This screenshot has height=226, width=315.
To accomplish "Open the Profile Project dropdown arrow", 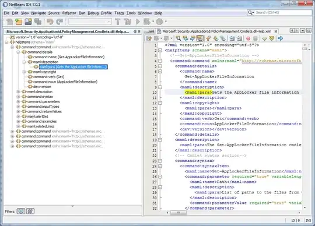I will [x=166, y=21].
